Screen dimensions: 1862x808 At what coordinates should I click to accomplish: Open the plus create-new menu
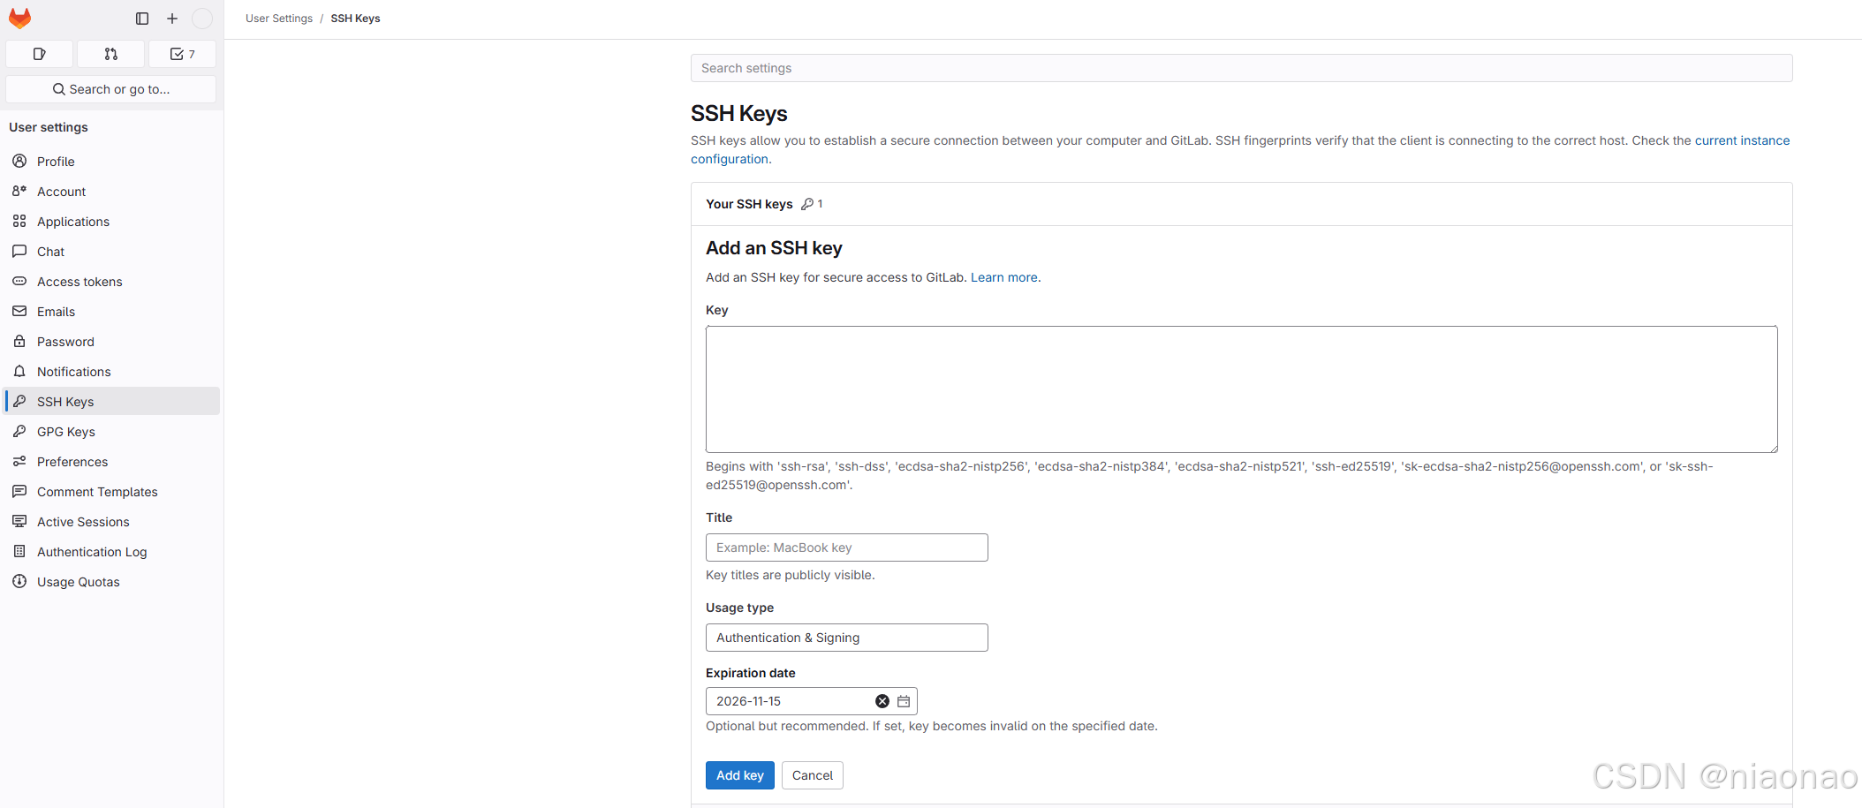pyautogui.click(x=172, y=19)
